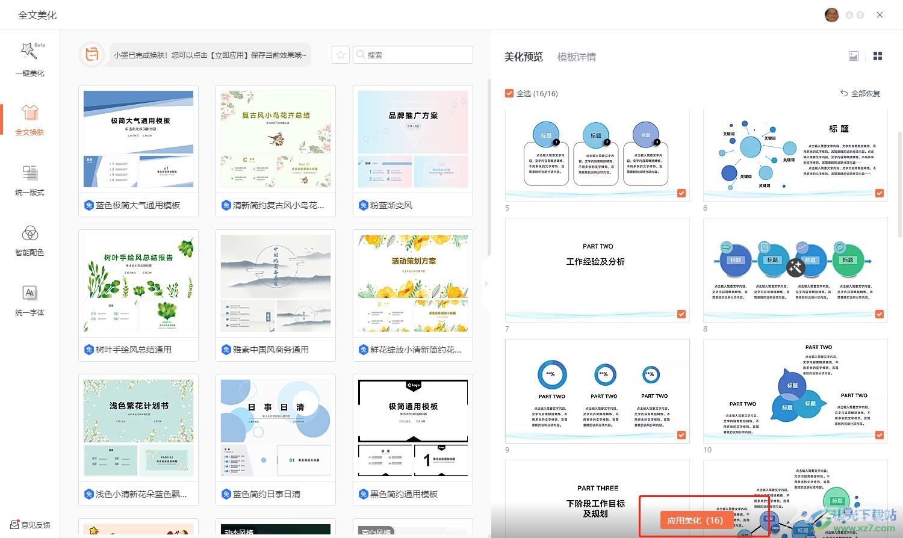The height and width of the screenshot is (538, 903).
Task: Select the 全文换肤 shirt icon
Action: [29, 113]
